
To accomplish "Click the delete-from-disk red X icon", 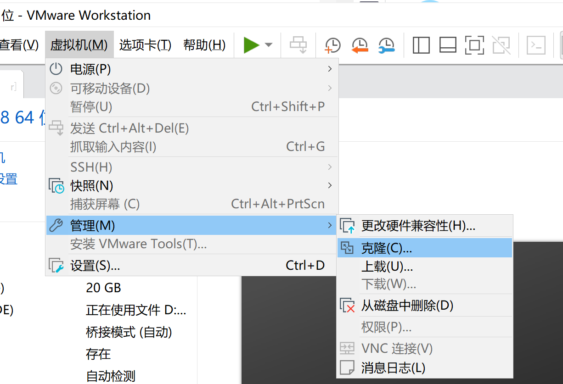I will tap(348, 306).
